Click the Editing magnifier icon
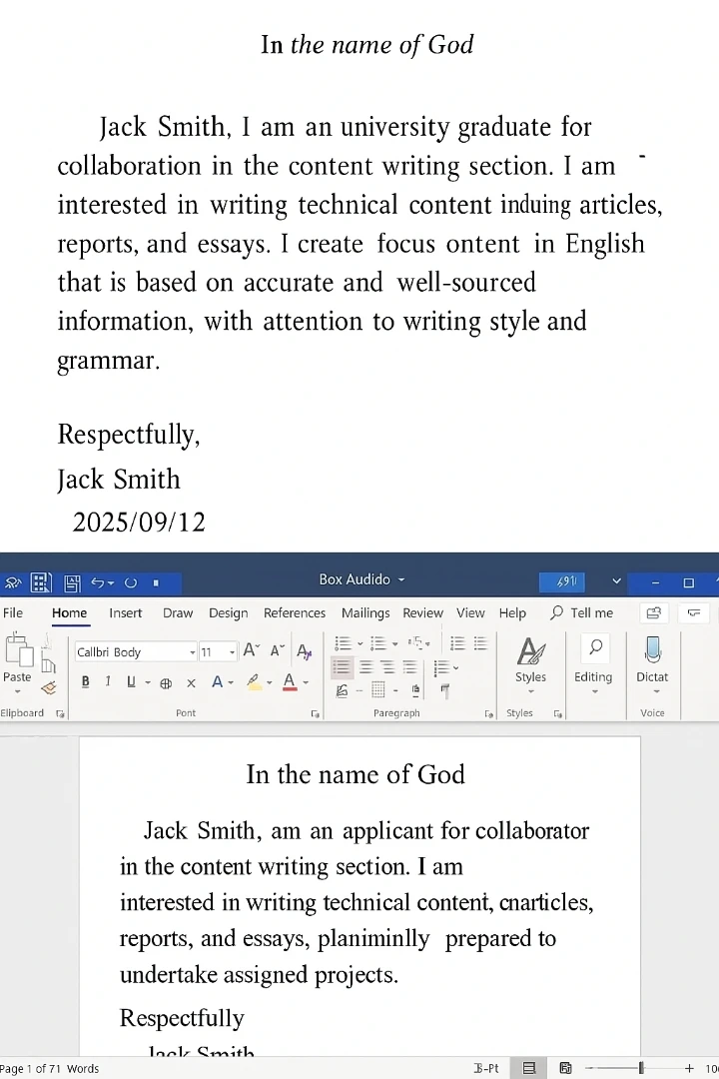The width and height of the screenshot is (719, 1079). [595, 647]
